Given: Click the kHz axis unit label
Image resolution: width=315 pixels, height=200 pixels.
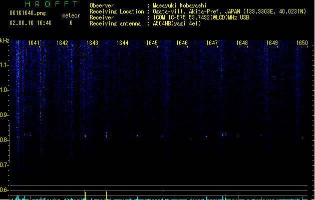Looking at the screenshot, I should (x=5, y=40).
